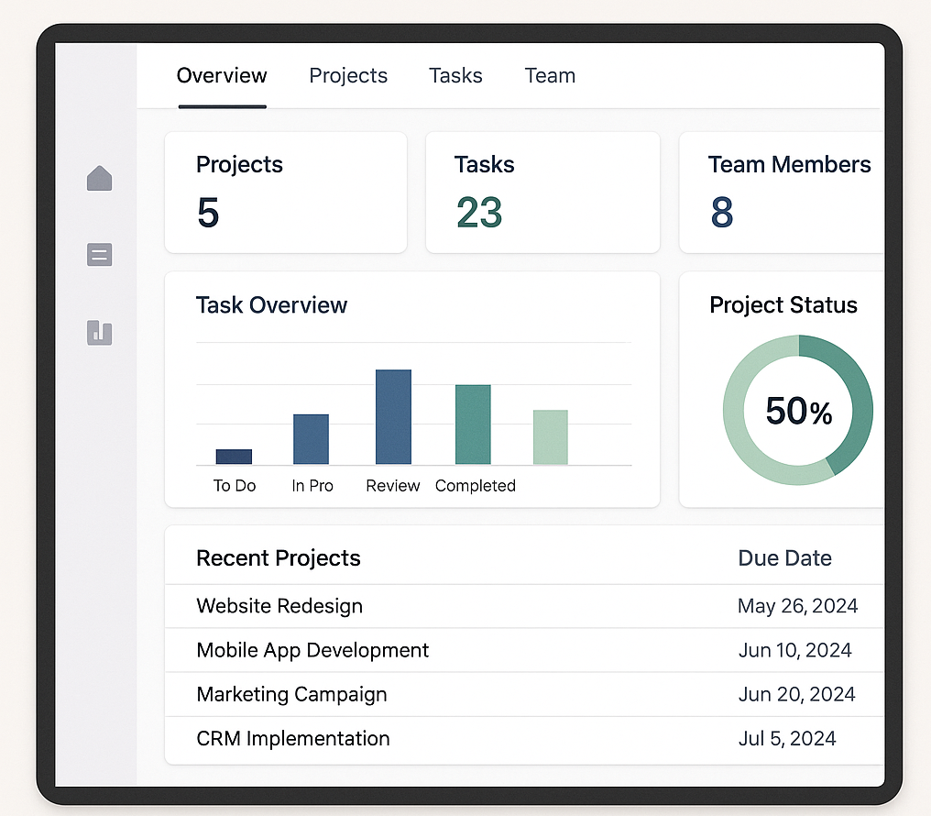This screenshot has height=816, width=931.
Task: Open the Mobile App Development project
Action: point(312,650)
